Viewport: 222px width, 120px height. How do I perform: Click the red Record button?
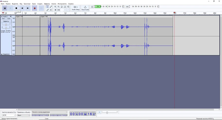[35, 8]
